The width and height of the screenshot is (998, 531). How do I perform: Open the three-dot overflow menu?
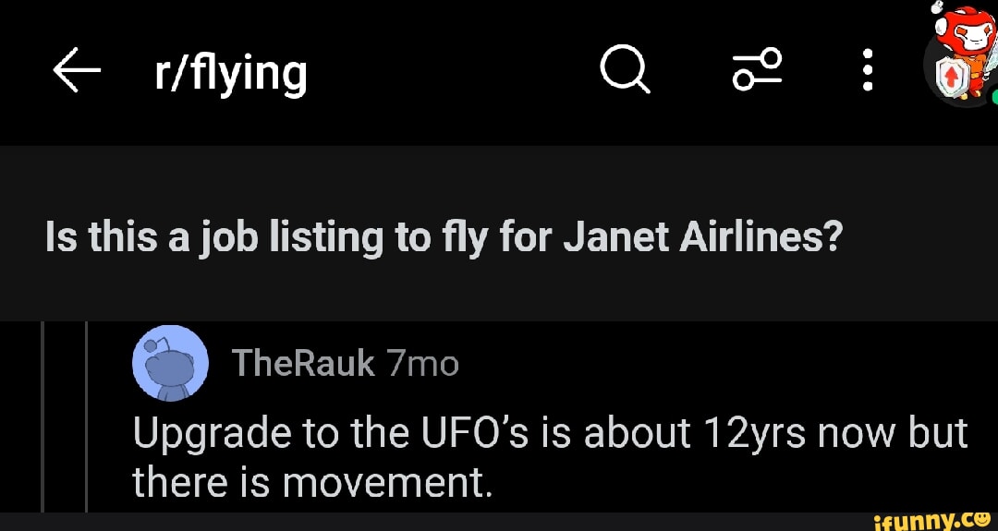(x=867, y=71)
